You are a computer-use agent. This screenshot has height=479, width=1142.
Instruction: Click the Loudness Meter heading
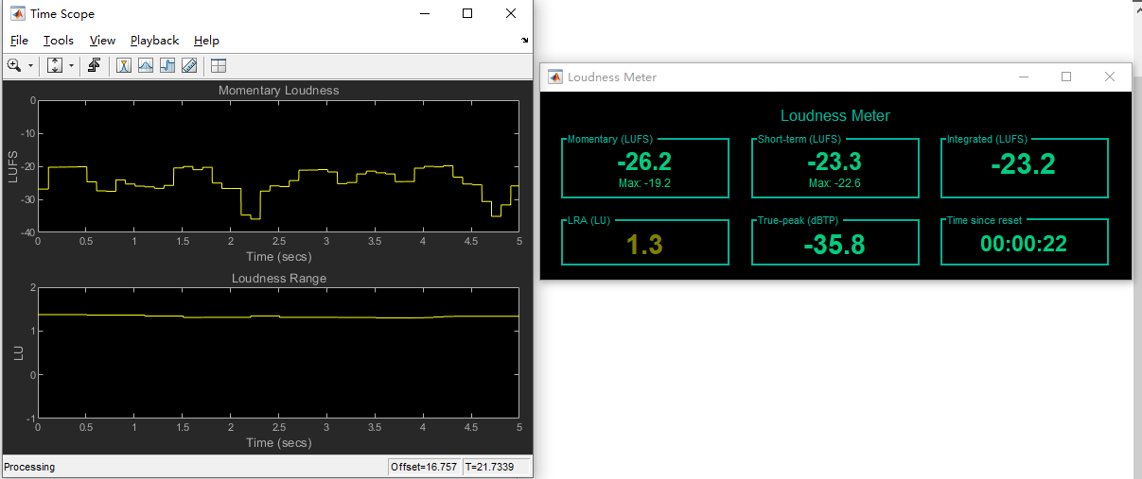pos(835,115)
